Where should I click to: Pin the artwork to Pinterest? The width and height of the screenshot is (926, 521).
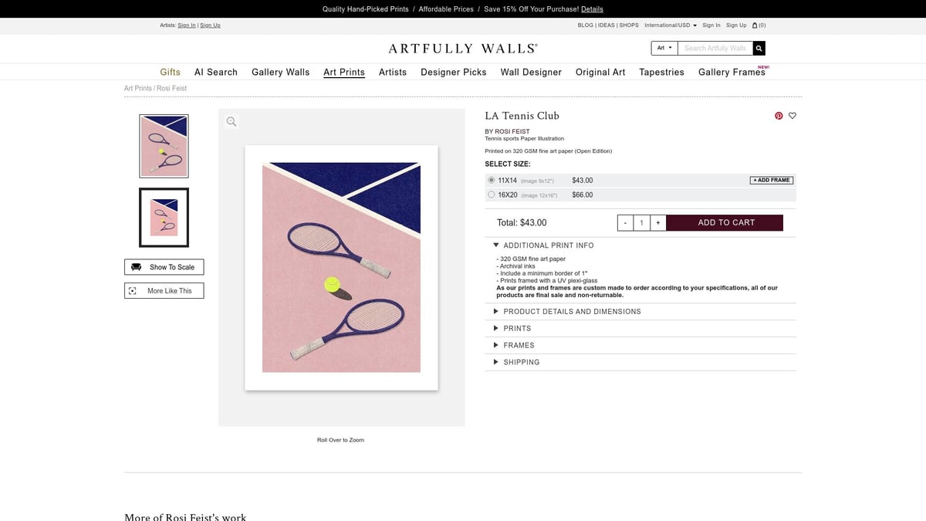pos(778,116)
